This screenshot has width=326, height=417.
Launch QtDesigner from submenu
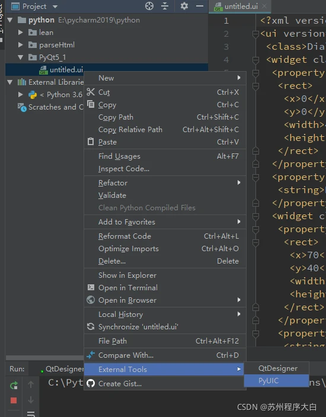[x=276, y=368]
